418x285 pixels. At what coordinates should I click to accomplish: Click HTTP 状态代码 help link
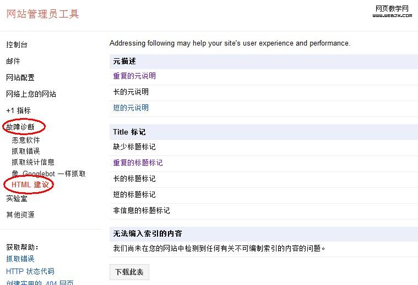pos(30,271)
